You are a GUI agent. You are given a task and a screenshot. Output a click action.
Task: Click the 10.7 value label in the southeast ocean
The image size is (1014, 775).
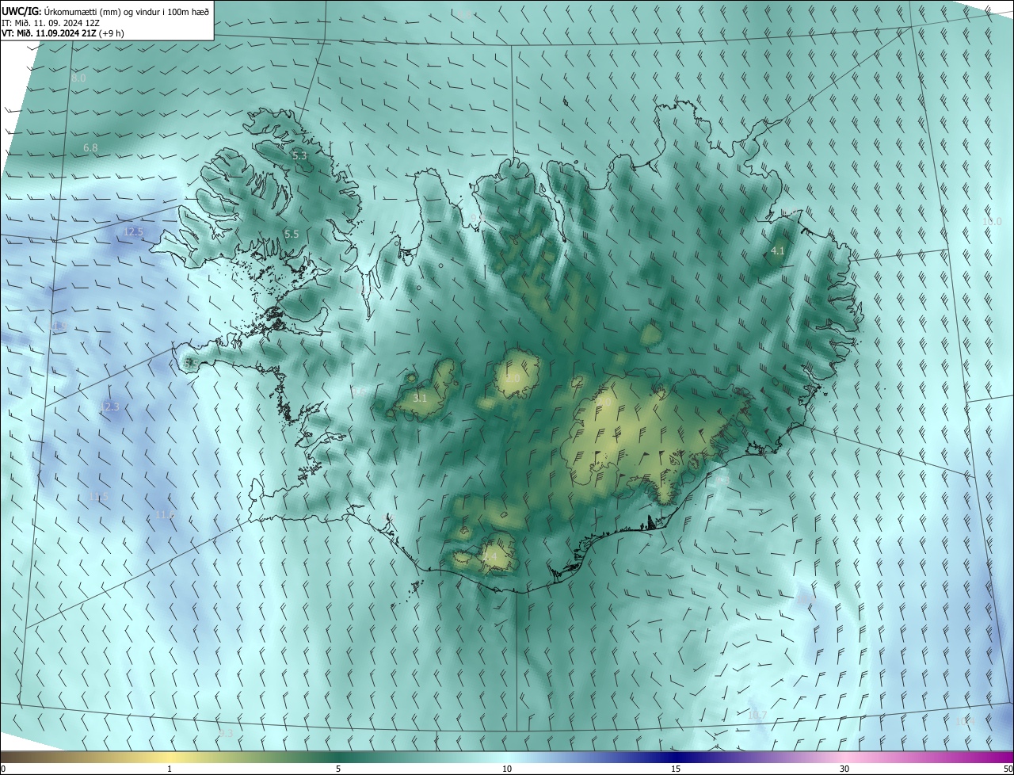[757, 715]
